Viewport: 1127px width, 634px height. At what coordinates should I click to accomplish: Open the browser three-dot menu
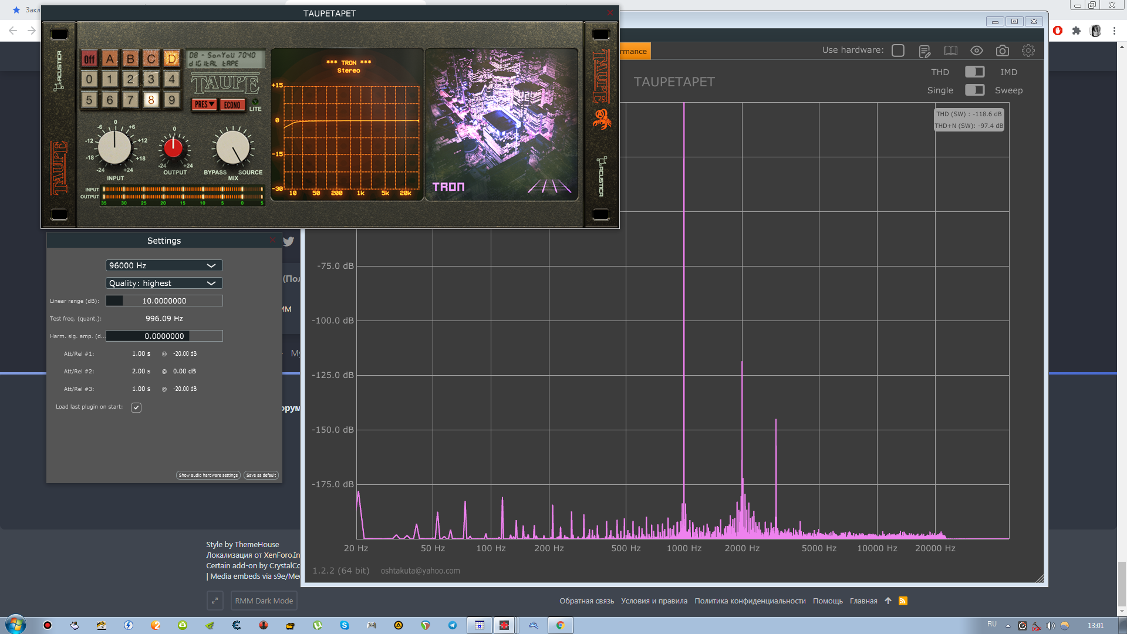coord(1114,31)
